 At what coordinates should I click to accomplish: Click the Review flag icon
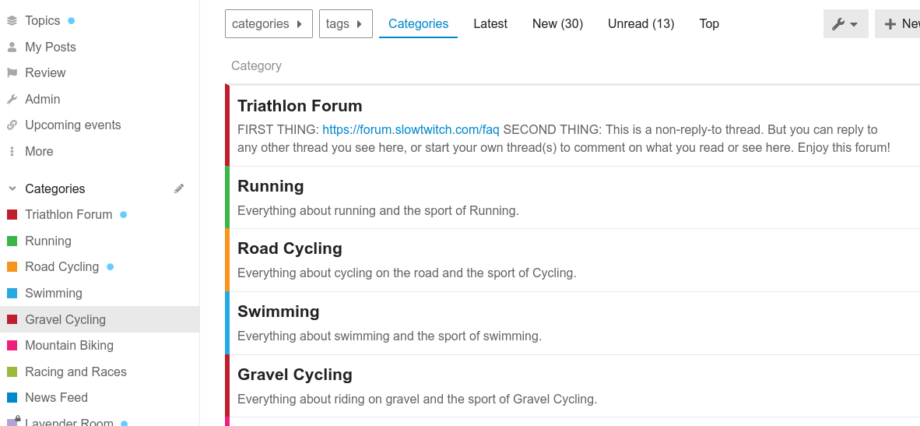click(x=12, y=72)
